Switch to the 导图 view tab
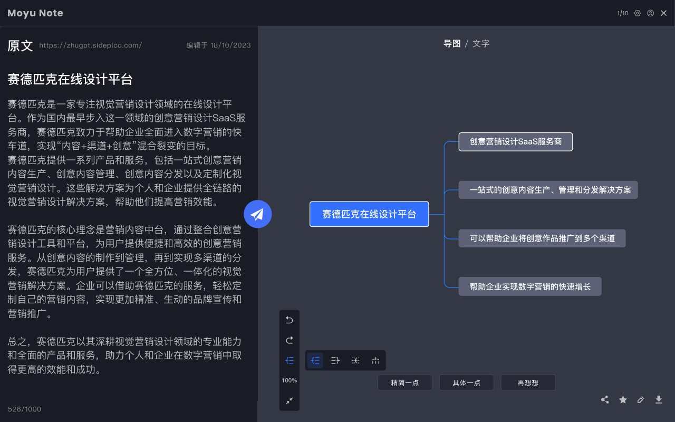 (452, 44)
